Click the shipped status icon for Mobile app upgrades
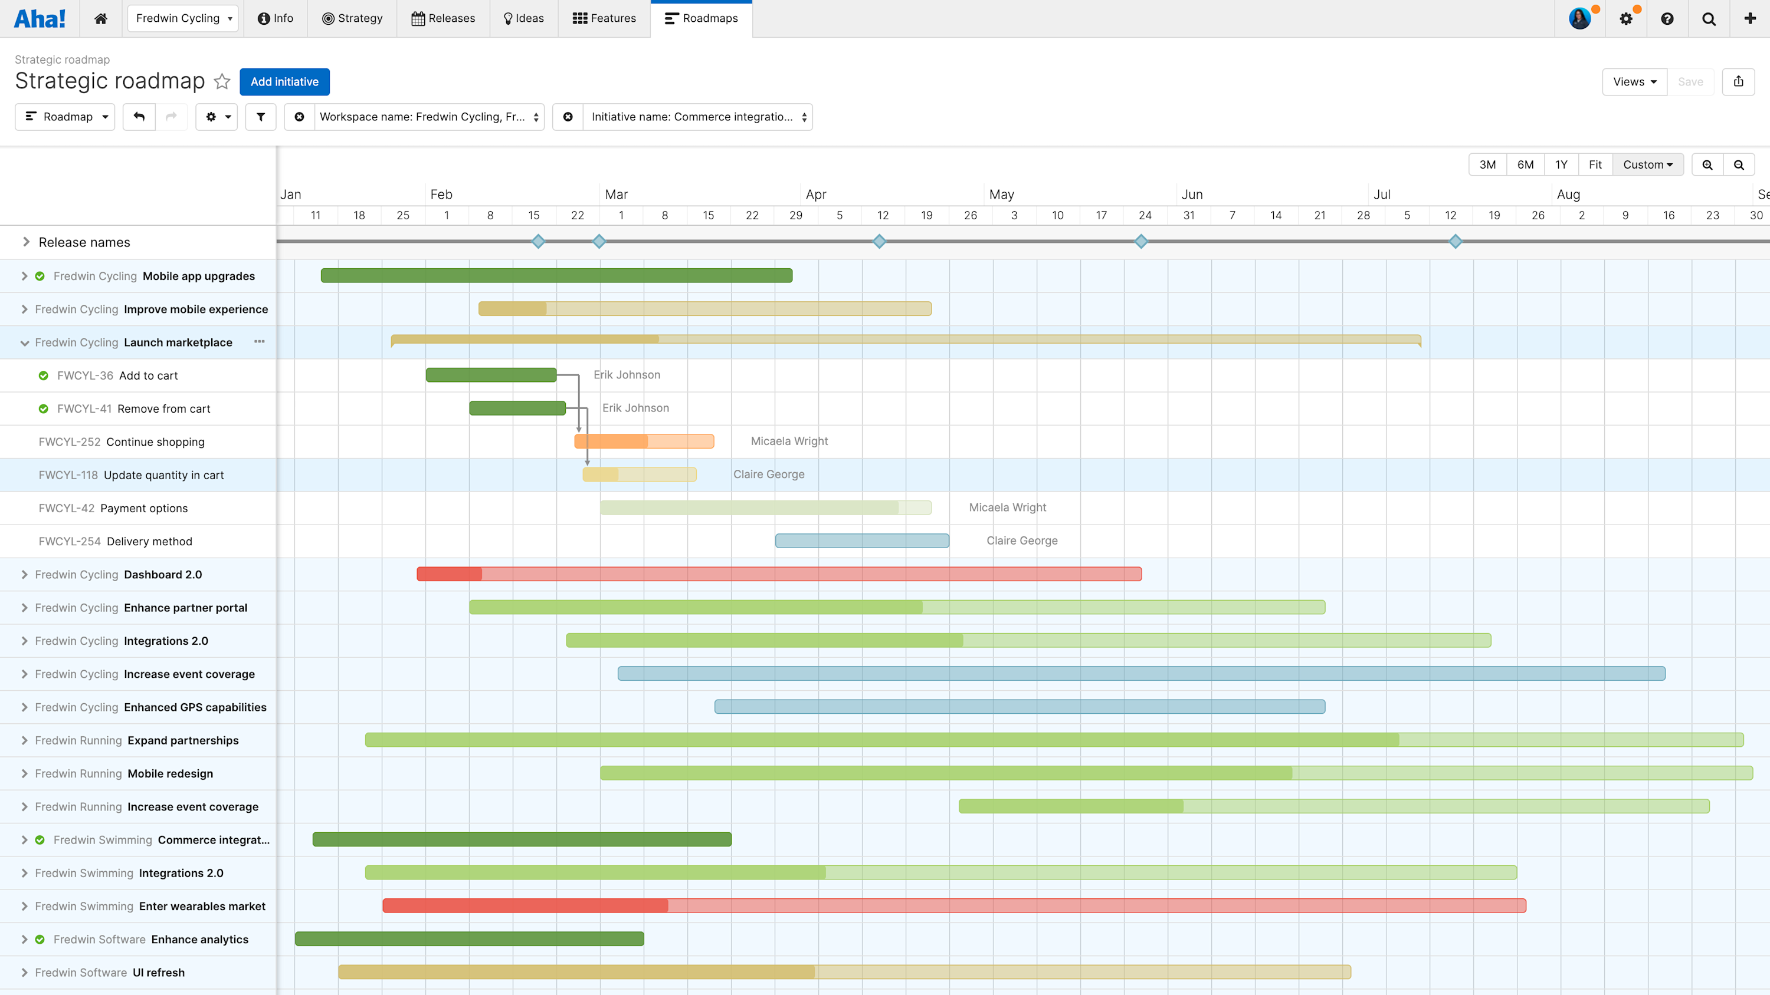Viewport: 1770px width, 995px height. (40, 276)
